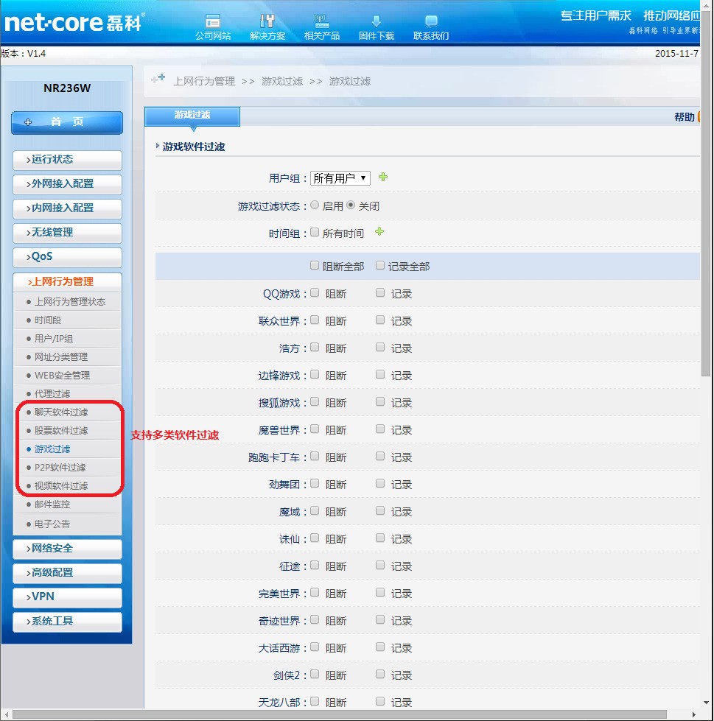714x721 pixels.
Task: Expand the 无线管理 menu
Action: [x=67, y=233]
